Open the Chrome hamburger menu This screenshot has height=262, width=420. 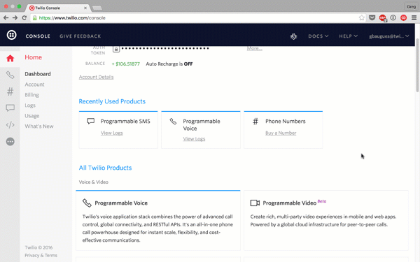414,17
